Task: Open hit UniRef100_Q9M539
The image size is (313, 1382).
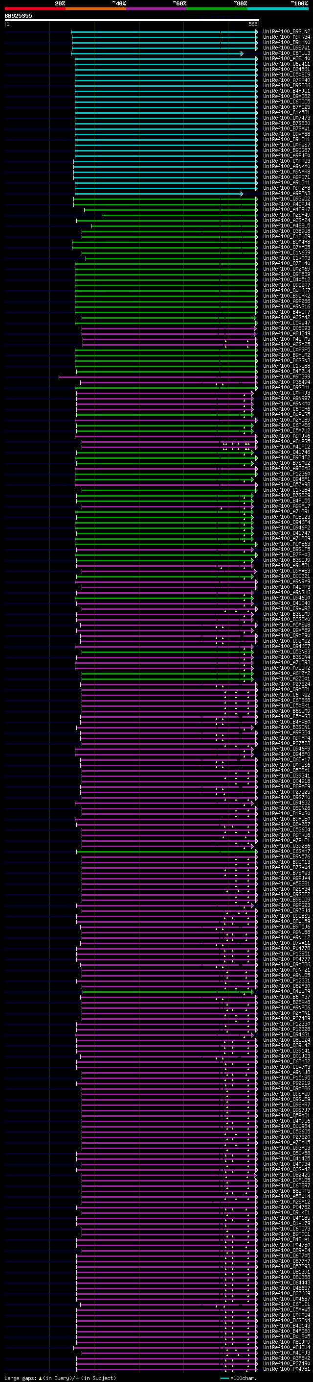Action: (x=286, y=274)
